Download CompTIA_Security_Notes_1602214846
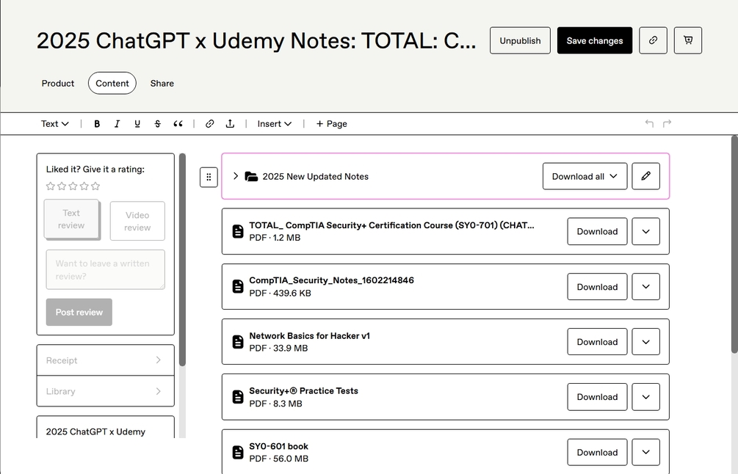Image resolution: width=738 pixels, height=474 pixels. [x=597, y=286]
